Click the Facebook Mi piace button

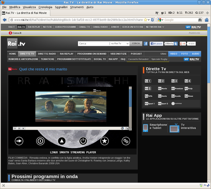point(156,44)
